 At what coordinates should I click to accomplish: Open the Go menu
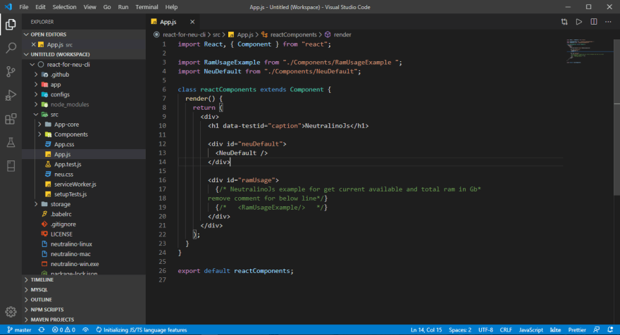(x=107, y=7)
